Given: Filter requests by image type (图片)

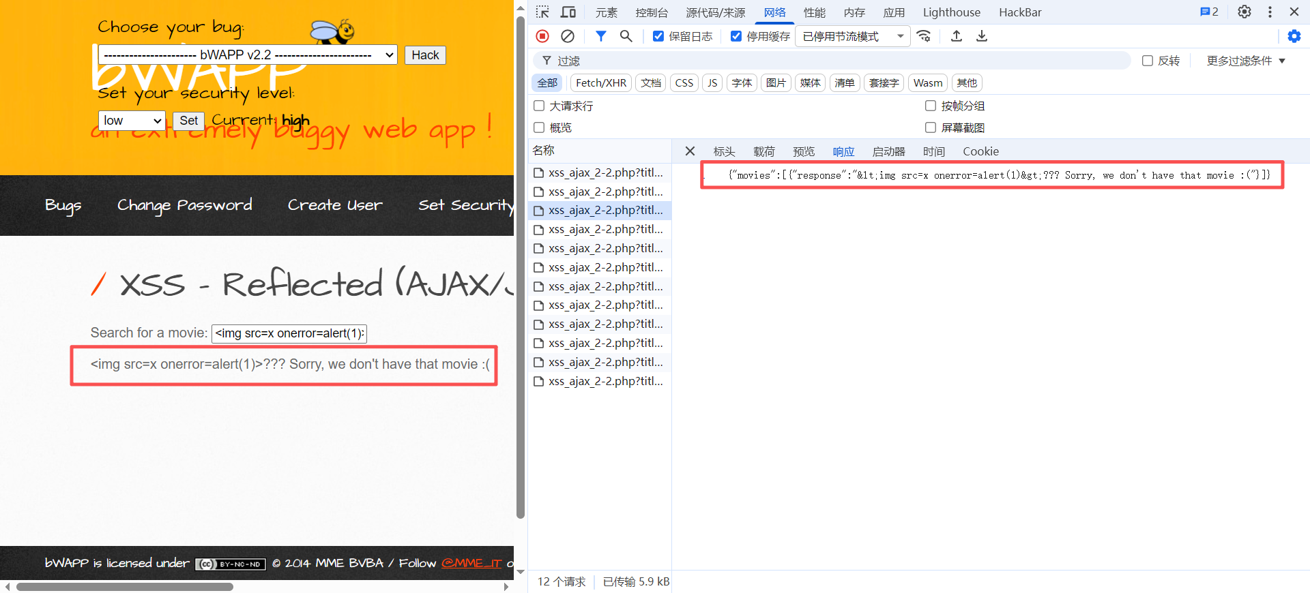Looking at the screenshot, I should coord(776,83).
